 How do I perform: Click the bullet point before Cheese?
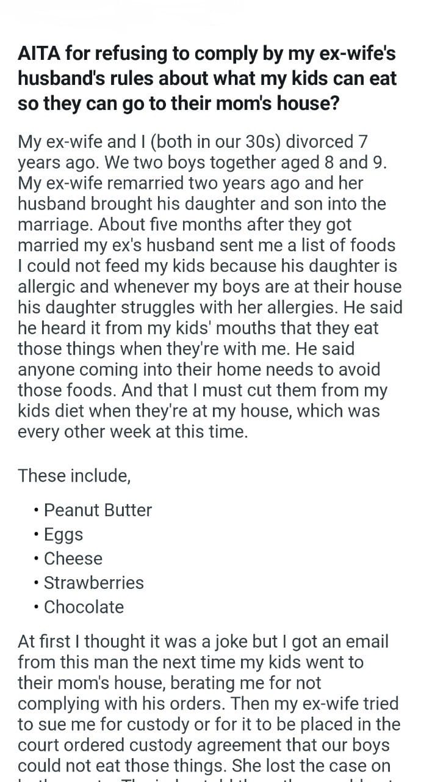click(x=38, y=559)
